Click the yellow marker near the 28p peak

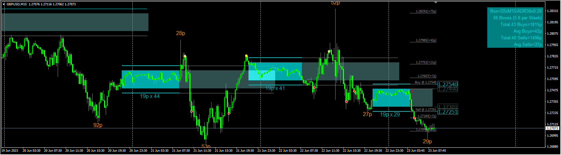pos(185,56)
